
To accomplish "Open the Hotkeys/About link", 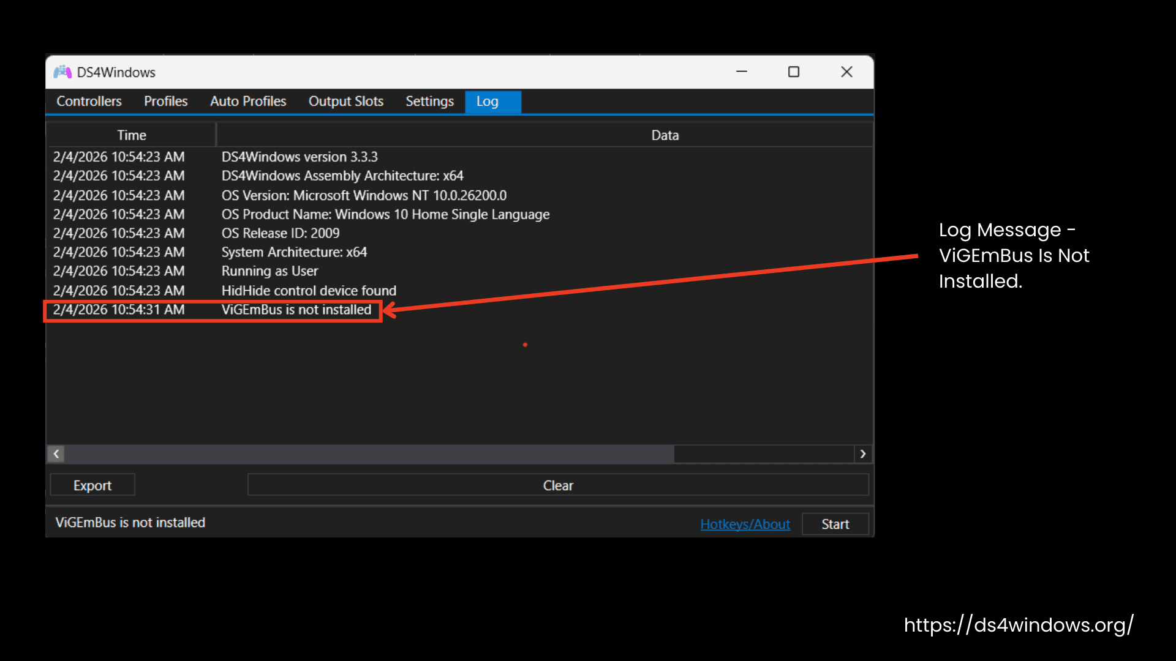I will (745, 525).
